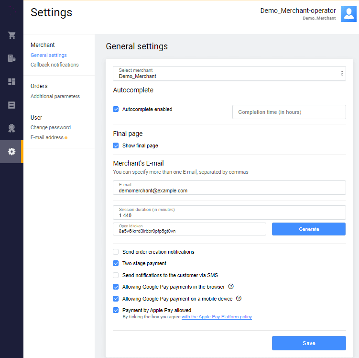Screen dimensions: 359x358
Task: Go to Additional parameters under Orders
Action: (55, 96)
